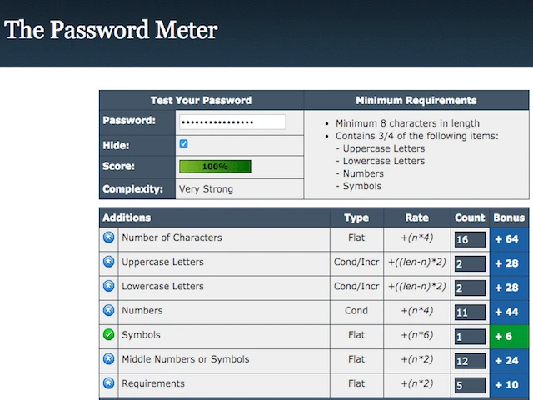
Task: Click the green +6 Symbols bonus cell
Action: click(509, 336)
